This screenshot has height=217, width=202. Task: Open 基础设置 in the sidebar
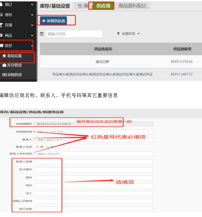[x=14, y=56]
